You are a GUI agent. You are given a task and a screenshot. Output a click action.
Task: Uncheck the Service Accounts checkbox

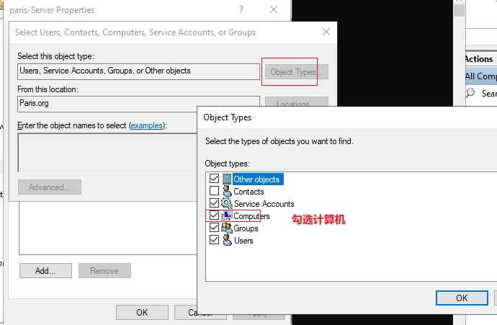tap(214, 203)
